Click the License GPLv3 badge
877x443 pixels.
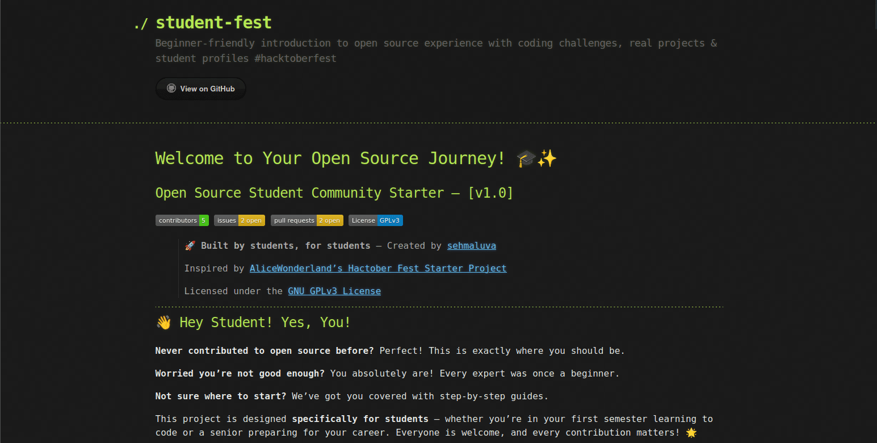tap(375, 220)
